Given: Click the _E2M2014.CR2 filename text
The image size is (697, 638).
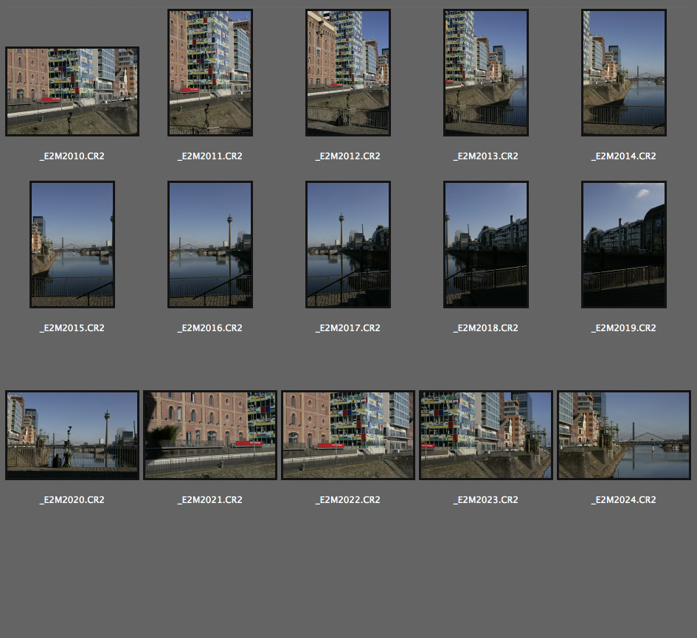Looking at the screenshot, I should 624,156.
